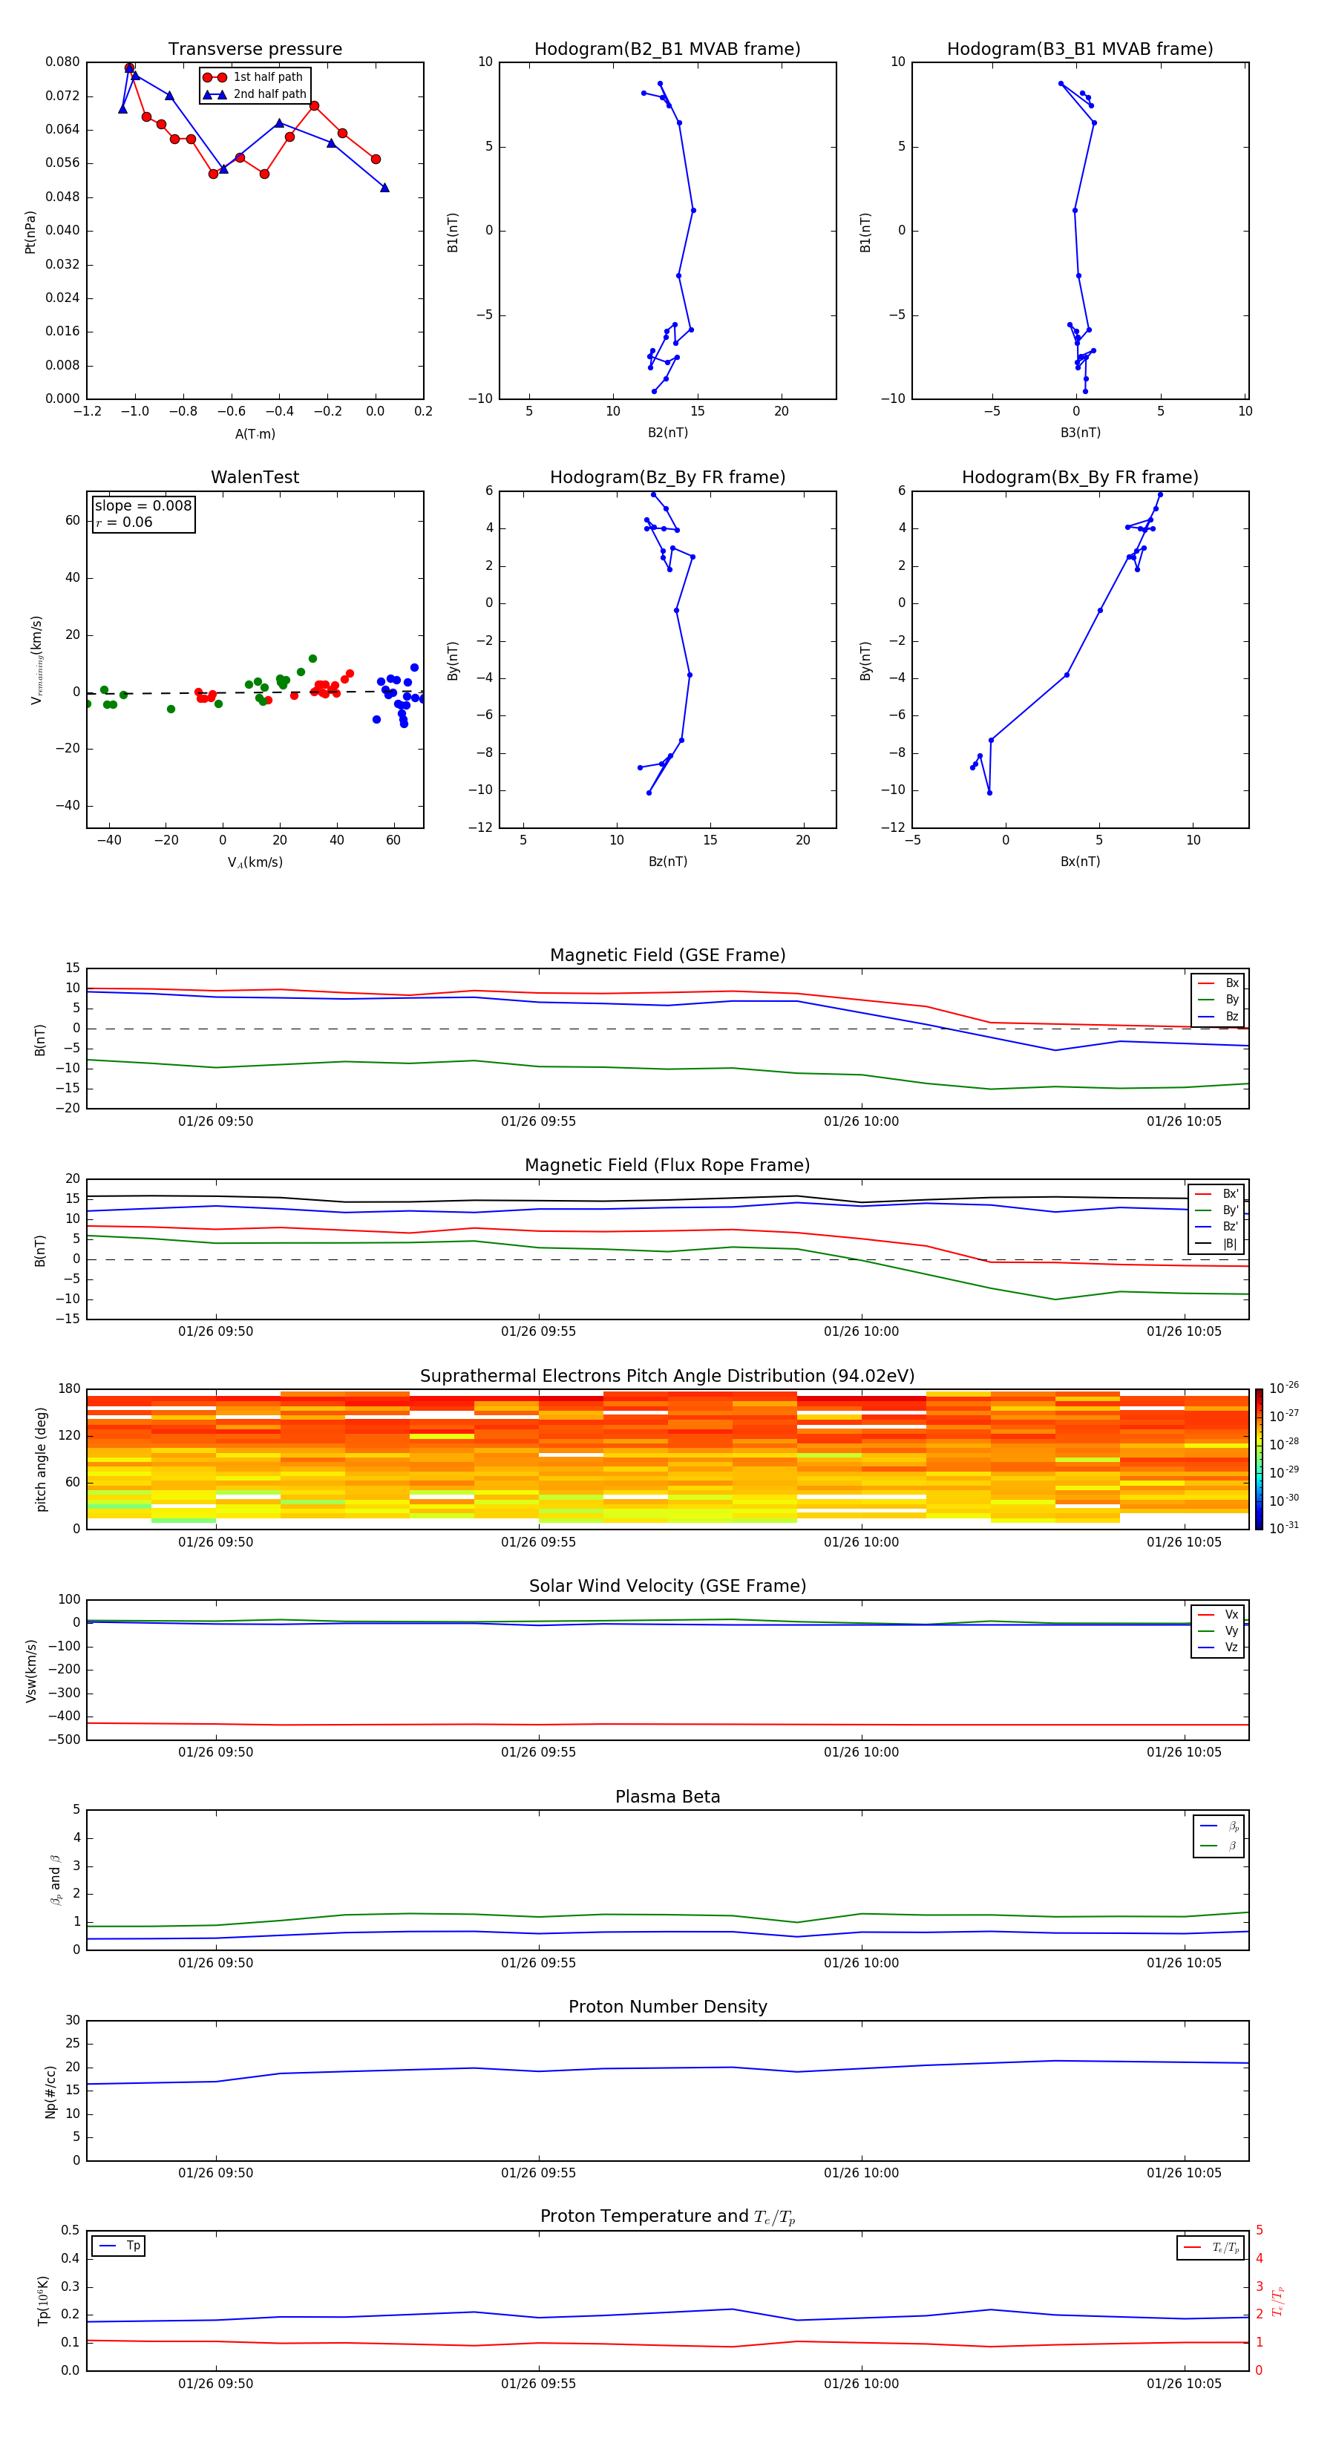Click the 'Hodogram(Bx_By FR frame)' title
Viewport: 1336px width, 2449px height.
click(1080, 477)
